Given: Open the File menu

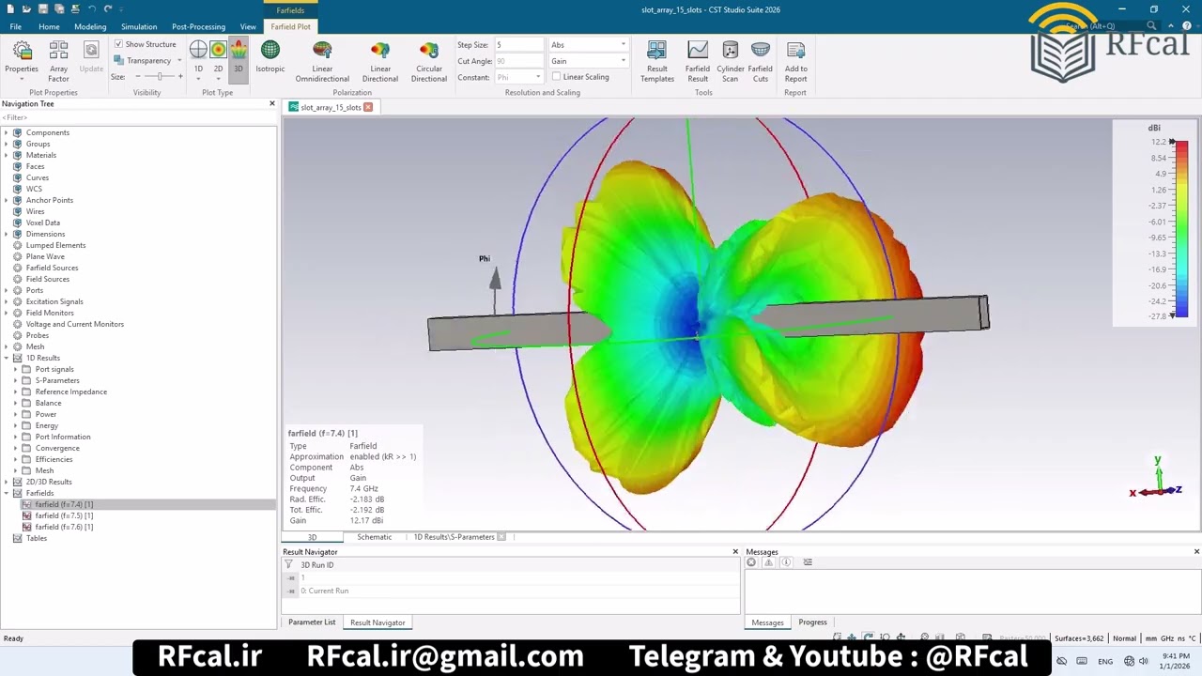Looking at the screenshot, I should coord(16,26).
